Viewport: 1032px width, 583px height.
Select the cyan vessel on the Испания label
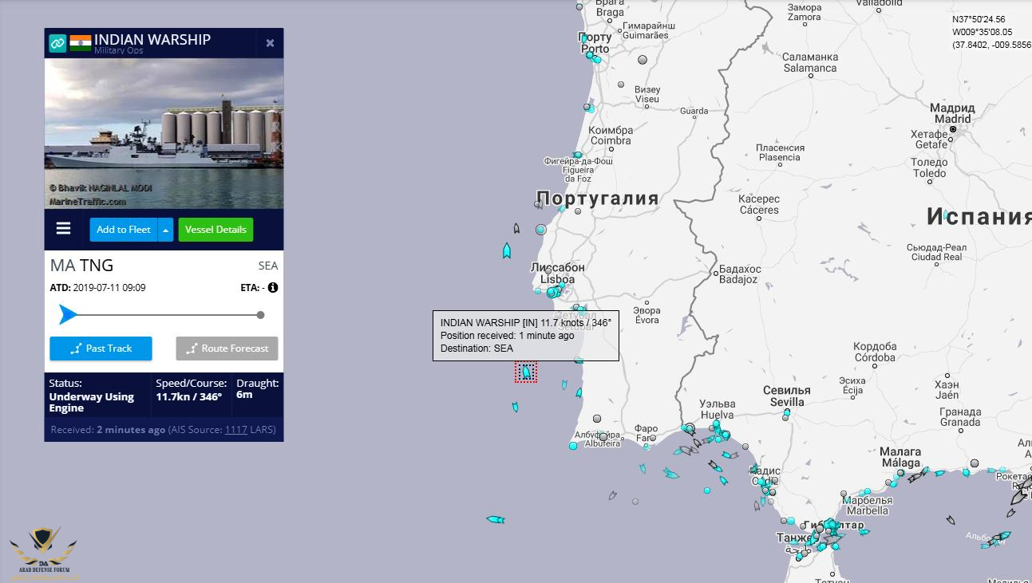pos(946,215)
